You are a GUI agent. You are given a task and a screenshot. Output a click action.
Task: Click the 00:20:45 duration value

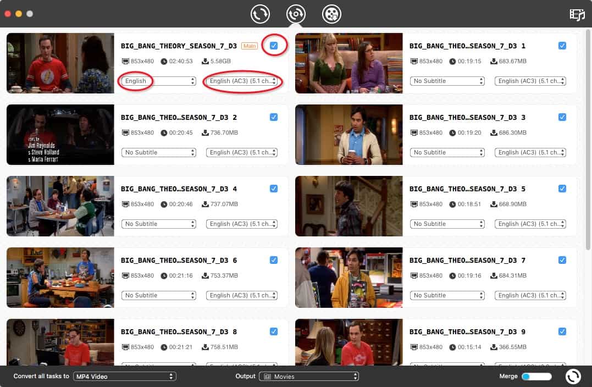pyautogui.click(x=181, y=132)
